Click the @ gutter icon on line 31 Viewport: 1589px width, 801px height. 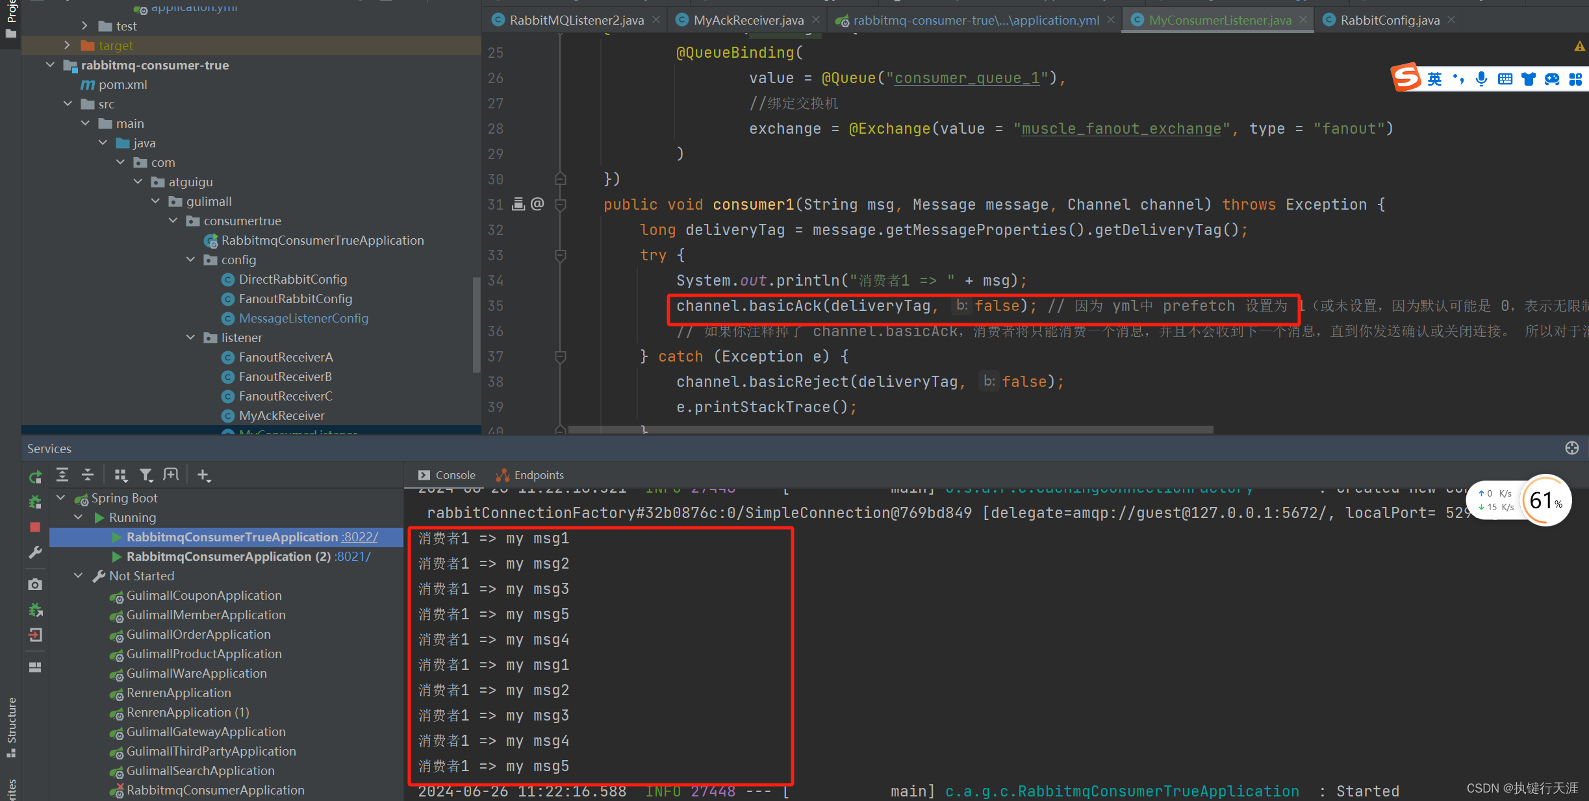(537, 204)
